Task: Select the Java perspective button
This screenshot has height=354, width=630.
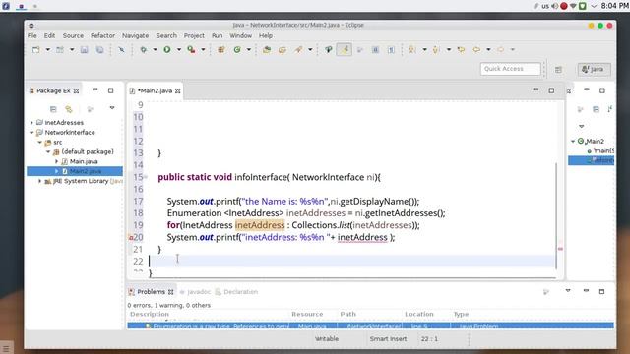Action: pos(594,69)
